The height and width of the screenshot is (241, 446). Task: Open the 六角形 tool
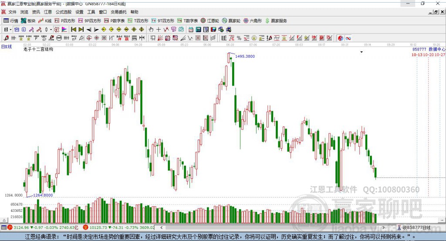[x=253, y=21]
